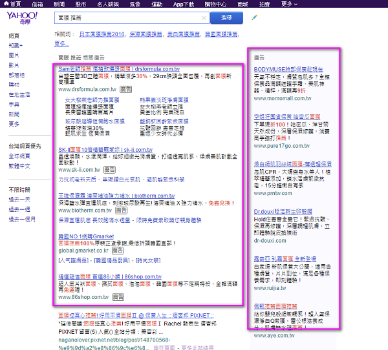This screenshot has width=388, height=350.
Task: Select the 不限時間 time filter
Action: 19,190
